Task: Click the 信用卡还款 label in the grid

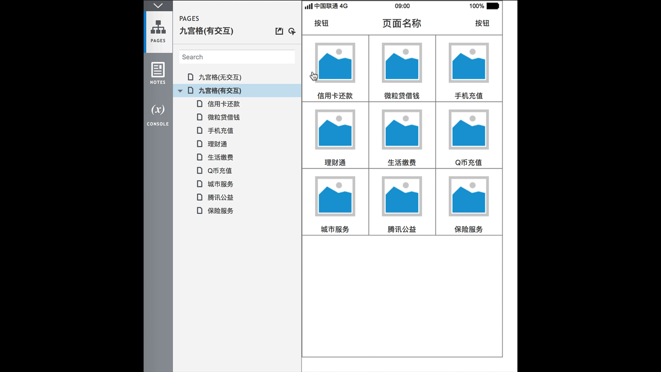Action: point(335,96)
